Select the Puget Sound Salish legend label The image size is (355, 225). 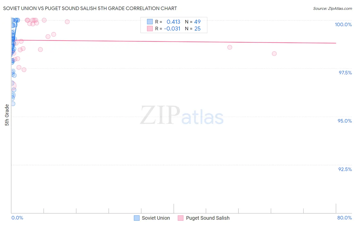208,218
